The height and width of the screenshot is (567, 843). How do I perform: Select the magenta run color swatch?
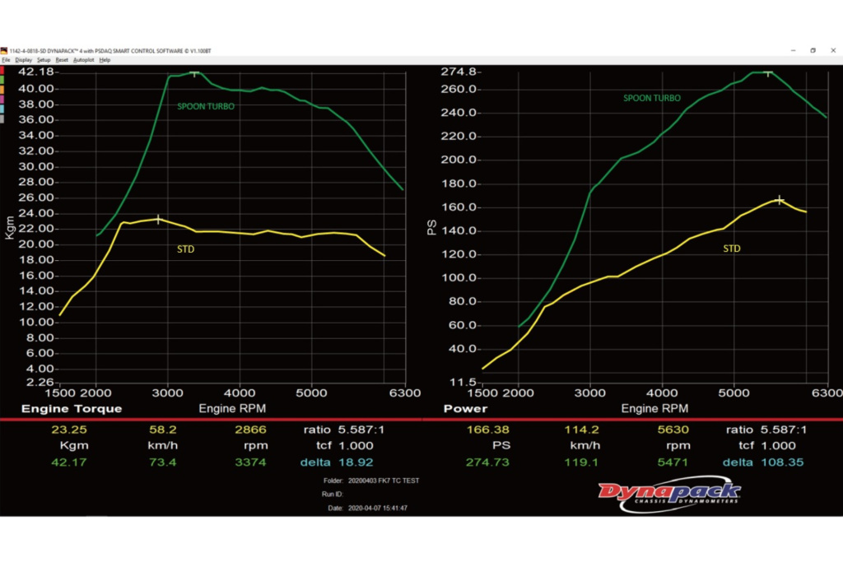coord(3,99)
